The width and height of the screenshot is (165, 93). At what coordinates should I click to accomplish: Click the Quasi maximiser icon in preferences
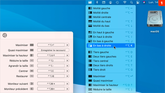tap(32, 50)
